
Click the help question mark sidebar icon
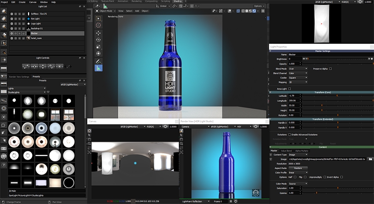[x=4, y=165]
